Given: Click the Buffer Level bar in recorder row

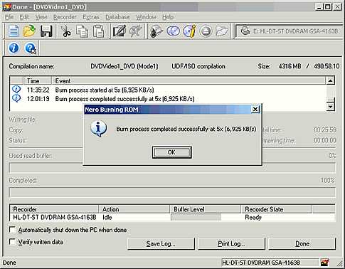Looking at the screenshot, I should pos(196,217).
